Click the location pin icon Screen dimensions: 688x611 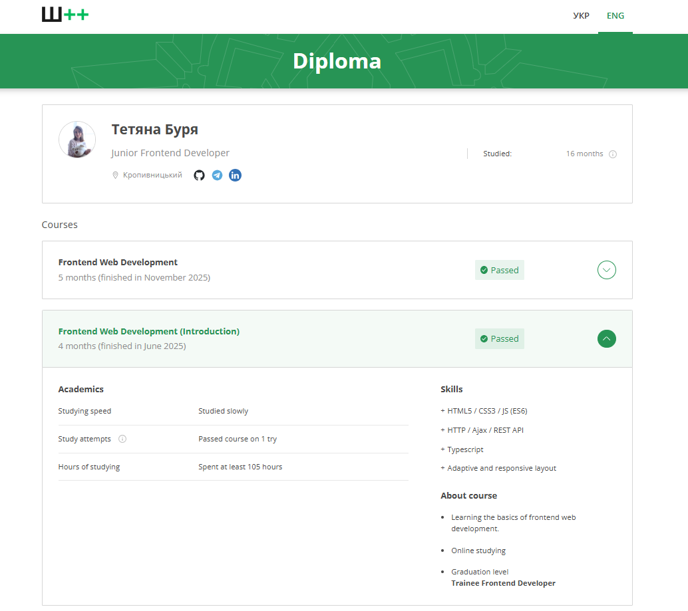[115, 176]
